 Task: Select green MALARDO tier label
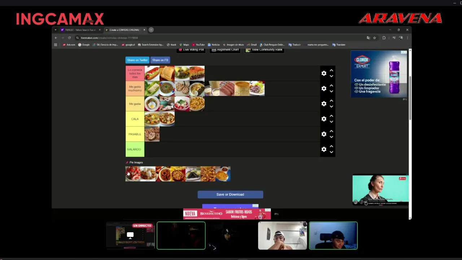point(135,149)
